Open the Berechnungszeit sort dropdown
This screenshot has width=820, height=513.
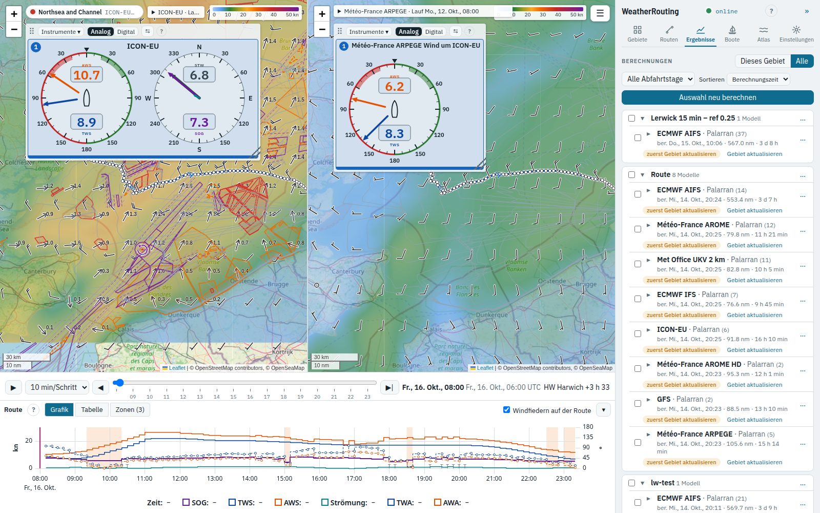(758, 80)
